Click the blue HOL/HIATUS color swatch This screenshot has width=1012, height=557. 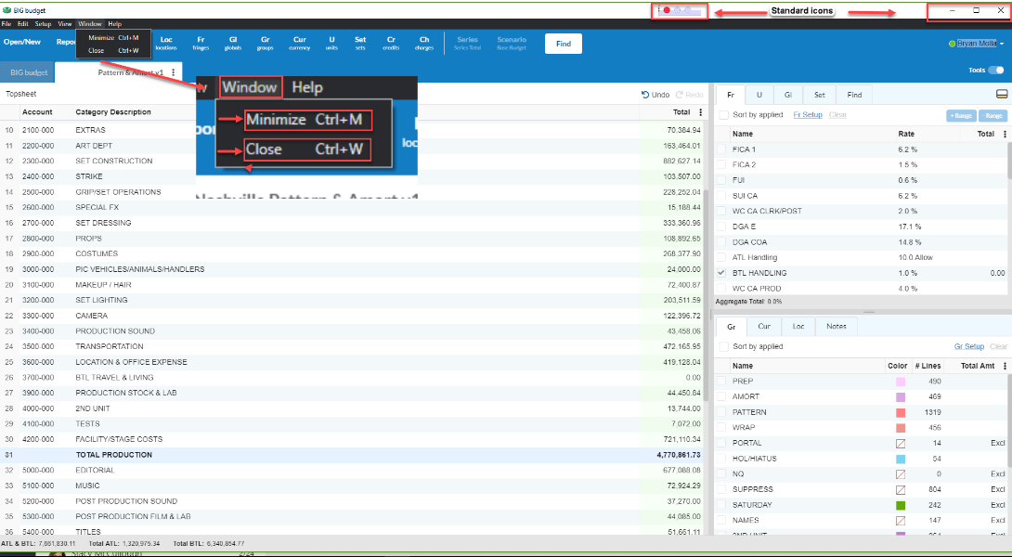pos(901,459)
